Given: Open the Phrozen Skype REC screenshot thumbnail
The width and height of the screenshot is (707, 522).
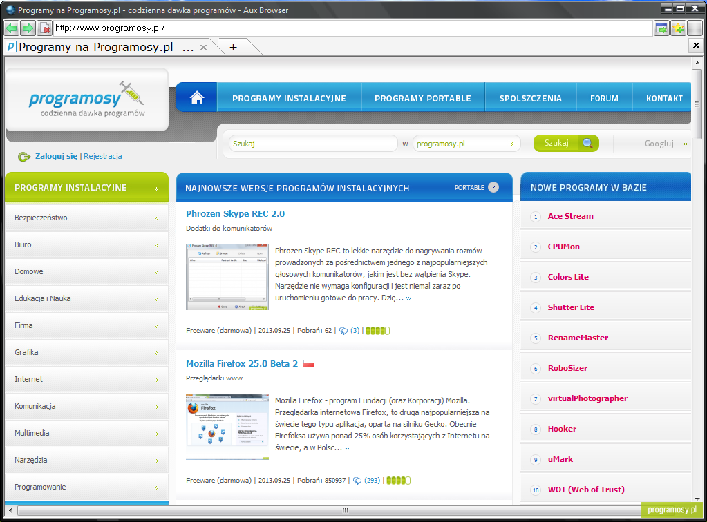Looking at the screenshot, I should (227, 277).
